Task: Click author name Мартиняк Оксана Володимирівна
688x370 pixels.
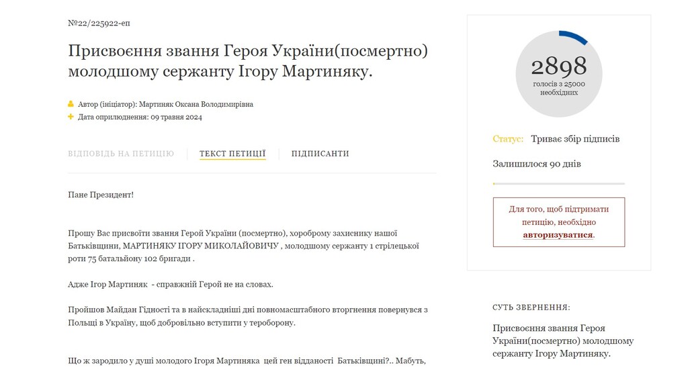Action: click(x=196, y=104)
